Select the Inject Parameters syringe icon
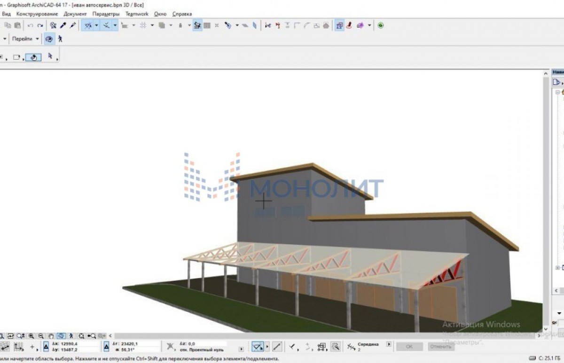 tap(73, 25)
